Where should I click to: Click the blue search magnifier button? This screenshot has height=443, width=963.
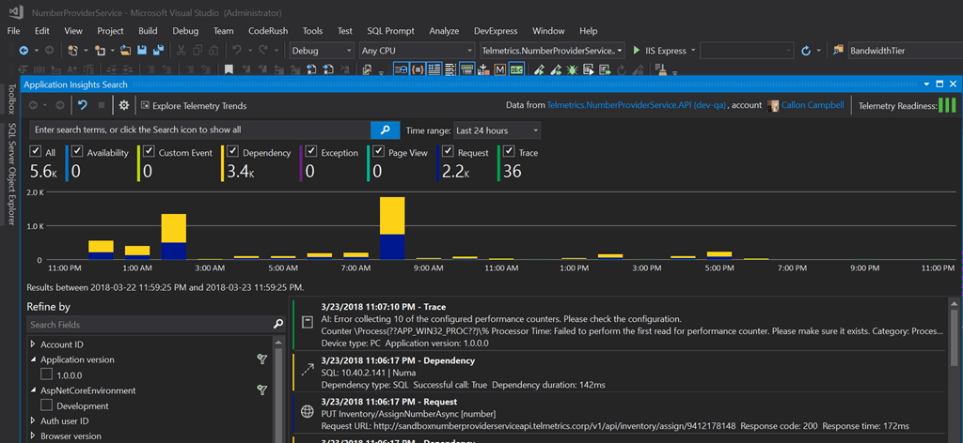[385, 130]
